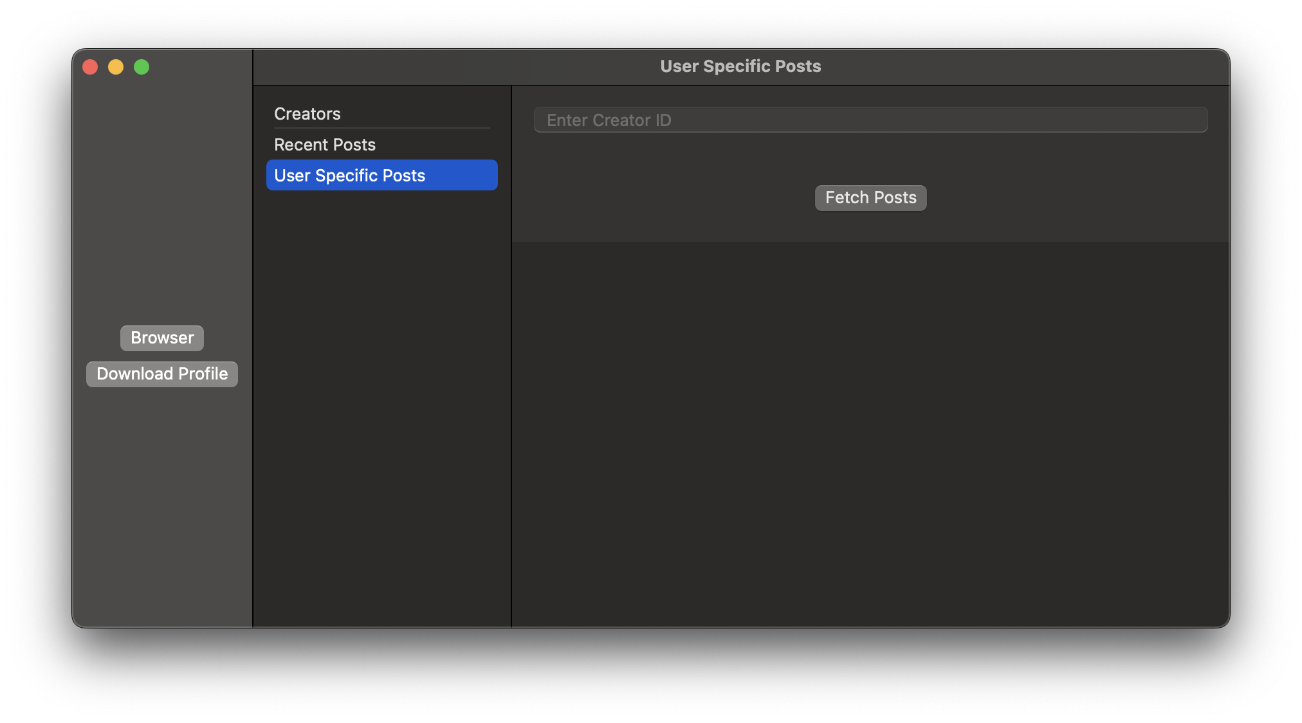The image size is (1302, 723).
Task: Click the Fetch Posts button
Action: pyautogui.click(x=870, y=197)
